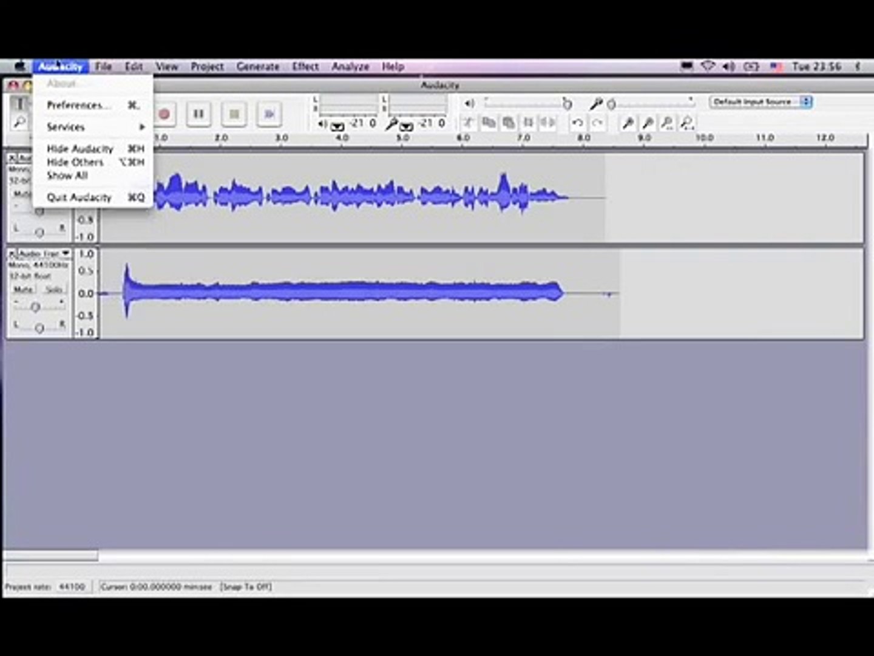This screenshot has width=874, height=656.
Task: Click the 9.0 mark on the timeline ruler
Action: [644, 138]
